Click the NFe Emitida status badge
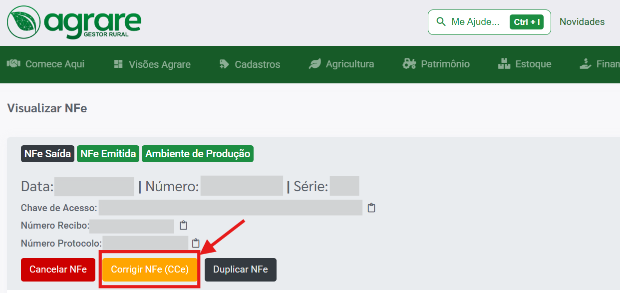The width and height of the screenshot is (620, 293). 108,154
